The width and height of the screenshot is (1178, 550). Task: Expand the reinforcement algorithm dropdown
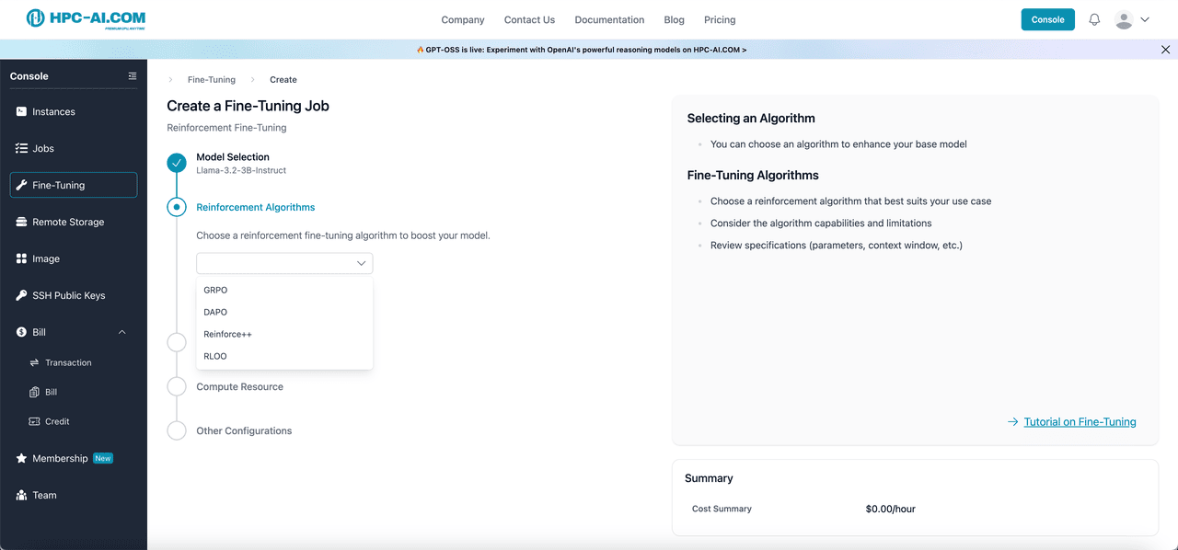(284, 263)
